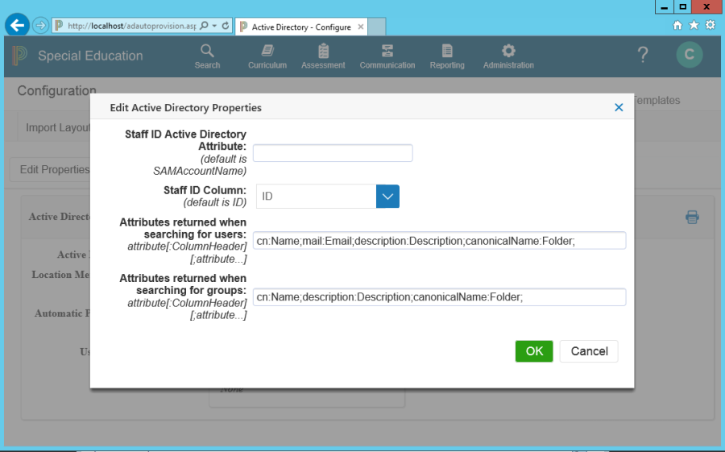Open the Reporting document icon
The image size is (725, 452).
(447, 52)
